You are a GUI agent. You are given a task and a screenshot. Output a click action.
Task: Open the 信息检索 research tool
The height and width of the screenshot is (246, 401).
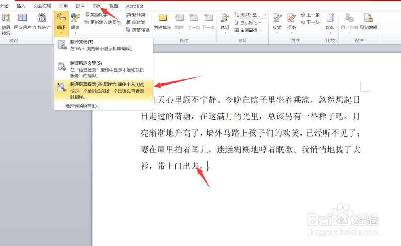6,24
